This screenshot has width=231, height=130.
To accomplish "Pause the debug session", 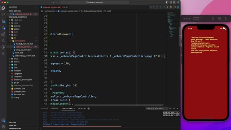I will pos(153,7).
